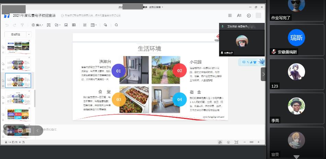Image resolution: width=326 pixels, height=159 pixels.
Task: Click the undo arrow icon
Action: [x=7, y=25]
